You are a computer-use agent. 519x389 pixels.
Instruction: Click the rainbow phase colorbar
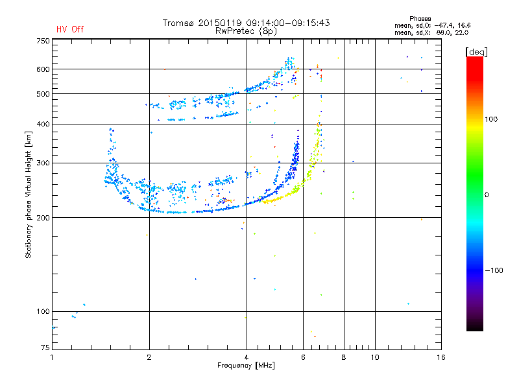point(475,193)
